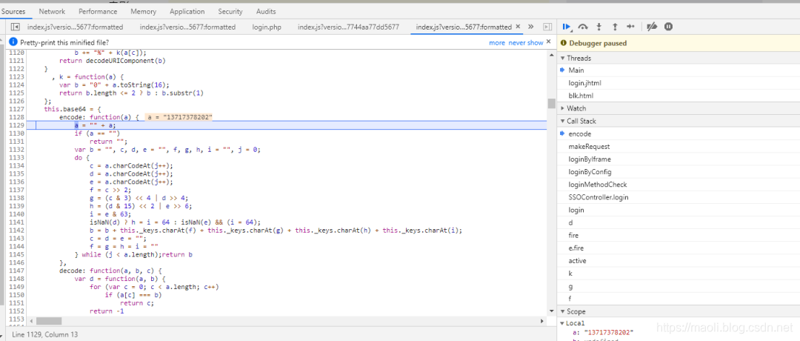Open the Performance panel tab
Screen dimensions: 800x341
[98, 11]
